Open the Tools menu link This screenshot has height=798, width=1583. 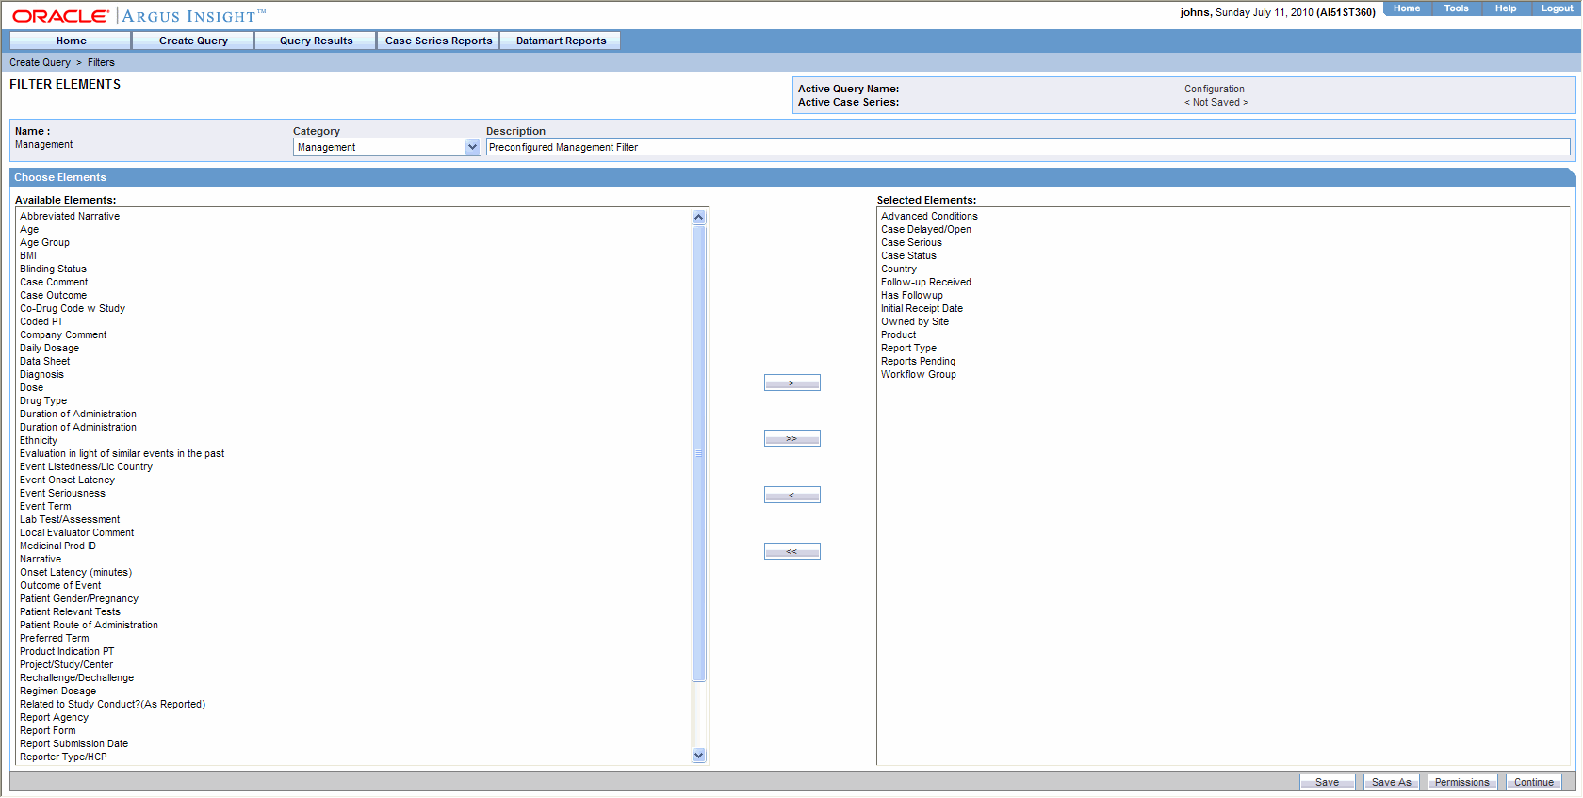[1456, 8]
